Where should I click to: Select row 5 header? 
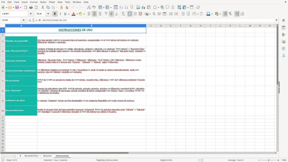pos(3,61)
